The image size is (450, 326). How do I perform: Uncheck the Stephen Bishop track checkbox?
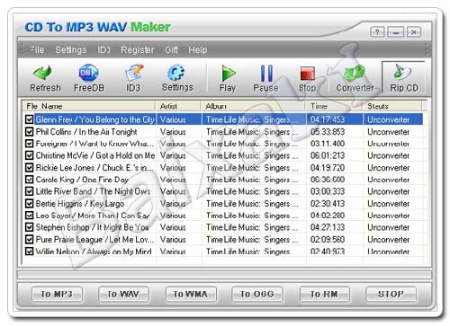(x=29, y=227)
